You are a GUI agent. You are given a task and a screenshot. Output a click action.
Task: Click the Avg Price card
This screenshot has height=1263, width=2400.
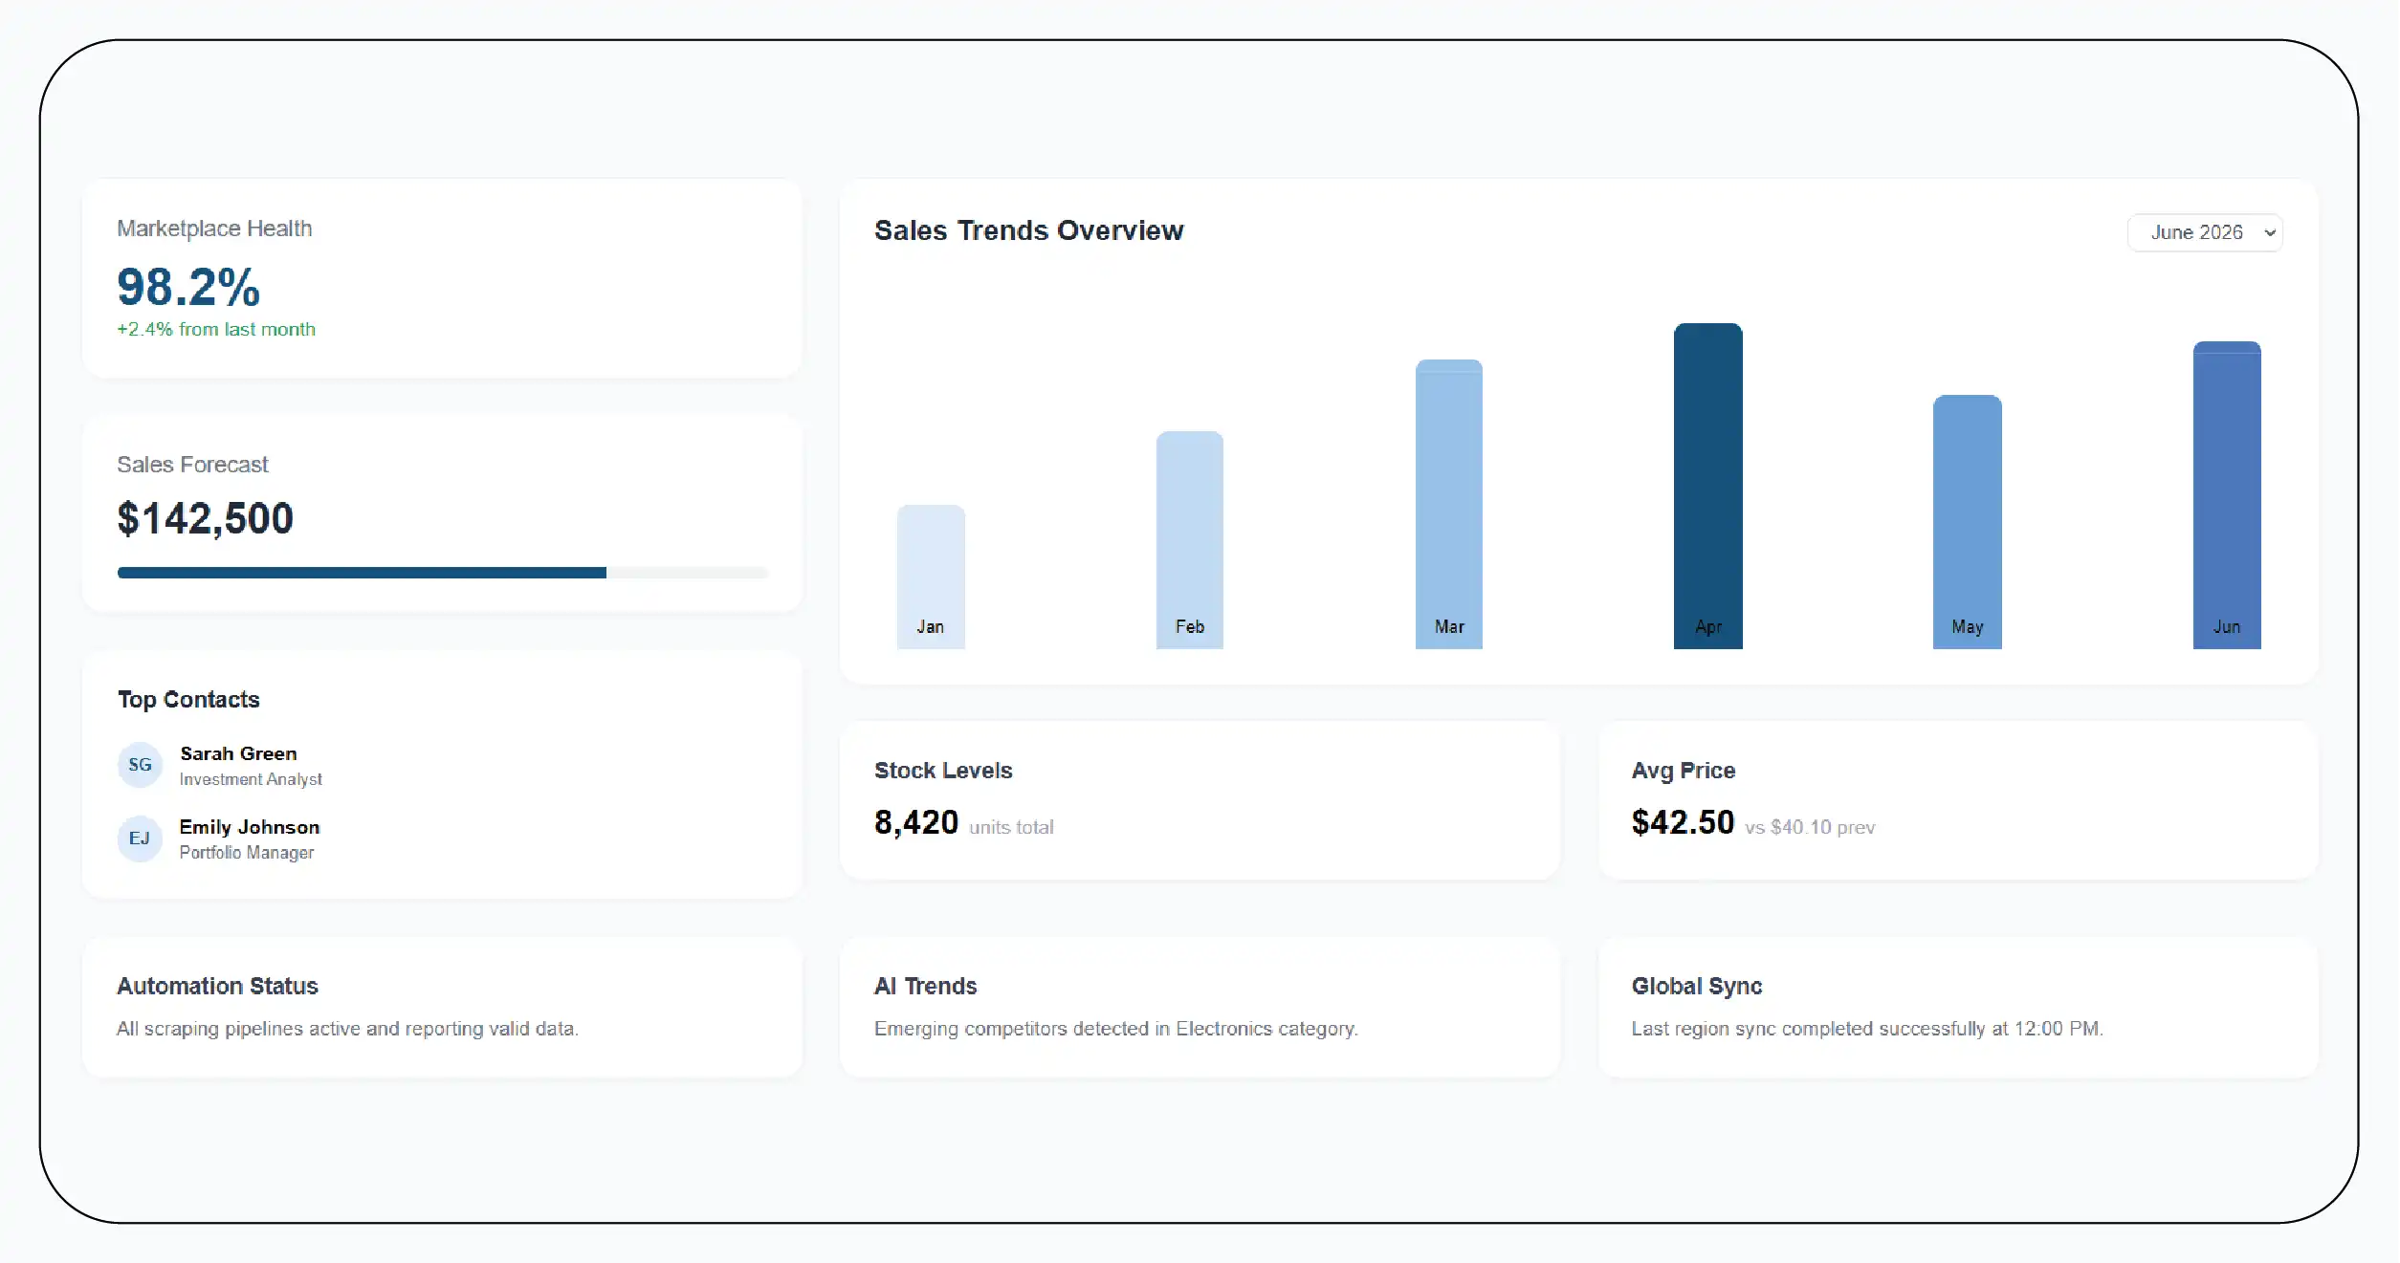pyautogui.click(x=1958, y=800)
